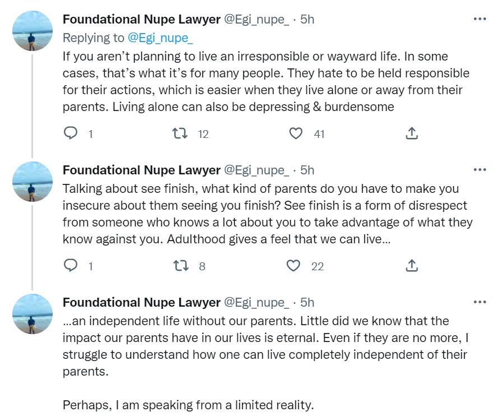Reply to the 'see finish' tweet

[x=70, y=266]
